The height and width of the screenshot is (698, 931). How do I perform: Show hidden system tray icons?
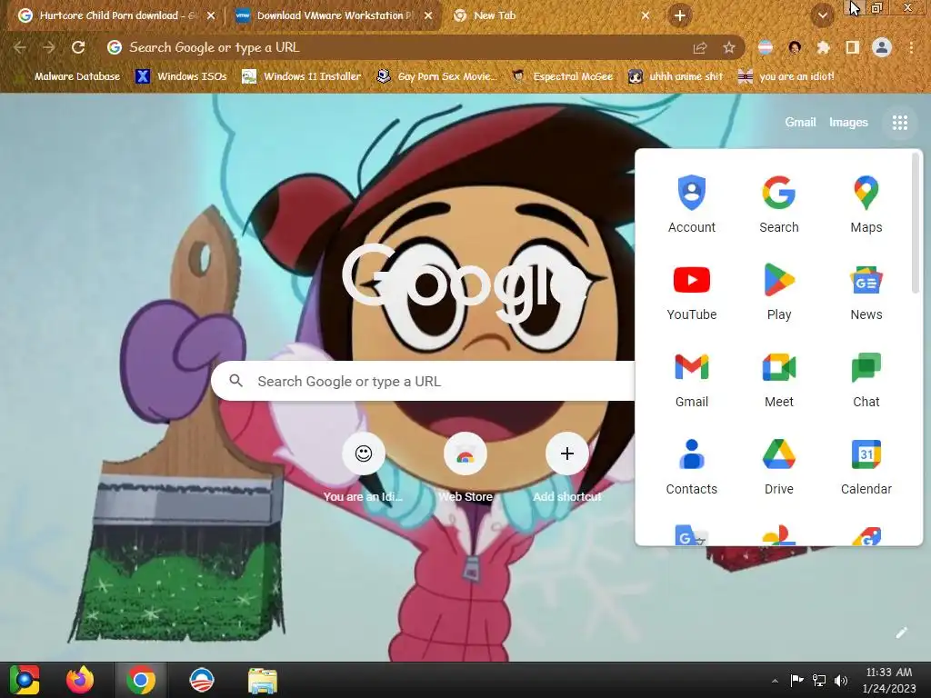click(x=775, y=681)
